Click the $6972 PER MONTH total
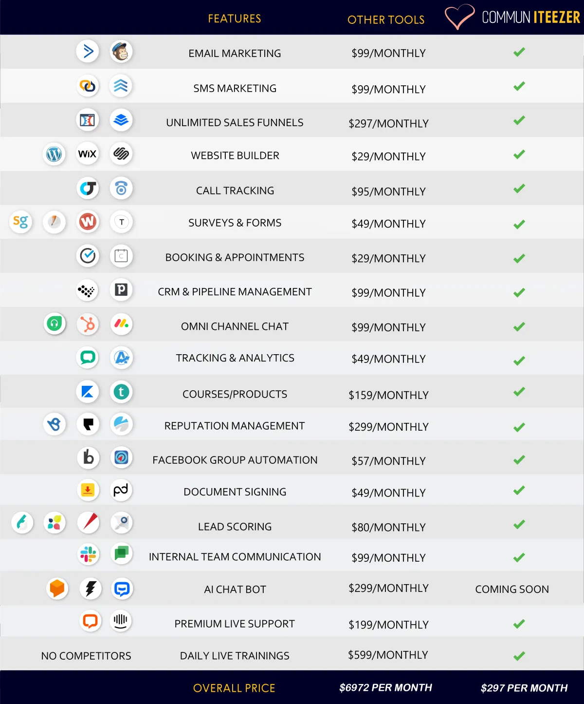 pos(385,687)
